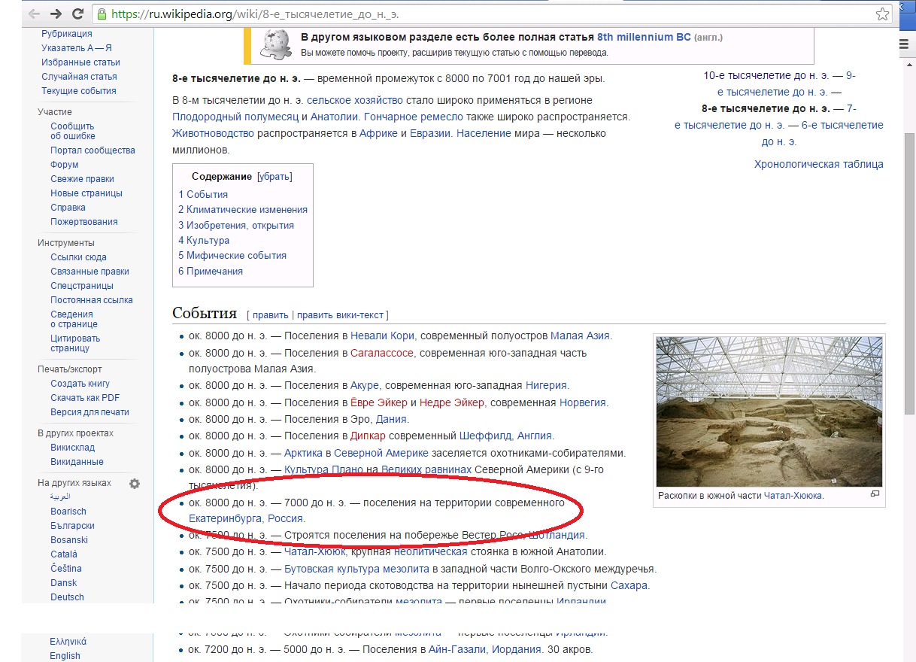This screenshot has height=662, width=916.
Task: Open Викисклад project link
Action: click(72, 448)
